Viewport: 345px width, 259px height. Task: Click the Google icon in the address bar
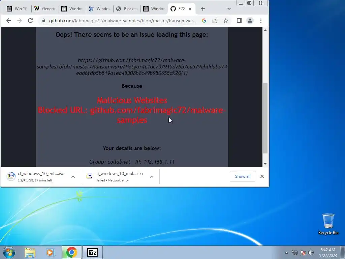click(204, 21)
